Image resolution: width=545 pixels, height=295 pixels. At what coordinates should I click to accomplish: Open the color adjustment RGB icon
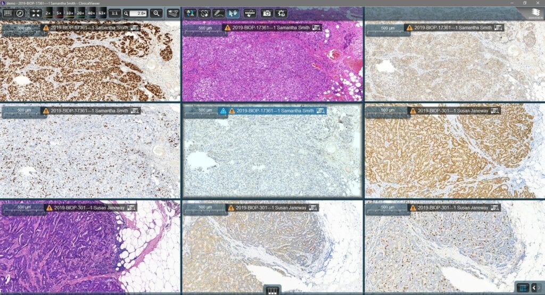click(190, 13)
